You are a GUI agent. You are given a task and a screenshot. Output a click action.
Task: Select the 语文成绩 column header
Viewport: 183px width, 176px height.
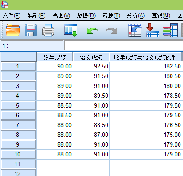[91, 57]
